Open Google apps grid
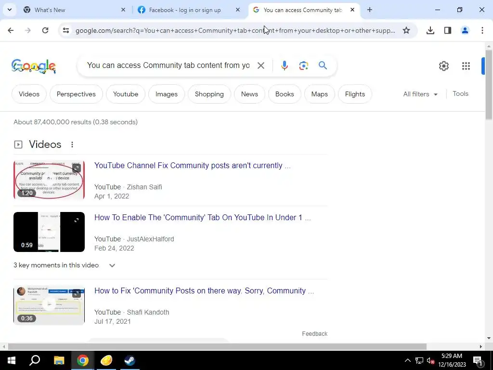The image size is (493, 370). pos(466,66)
